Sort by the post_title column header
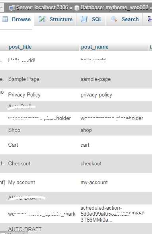 [x=20, y=47]
